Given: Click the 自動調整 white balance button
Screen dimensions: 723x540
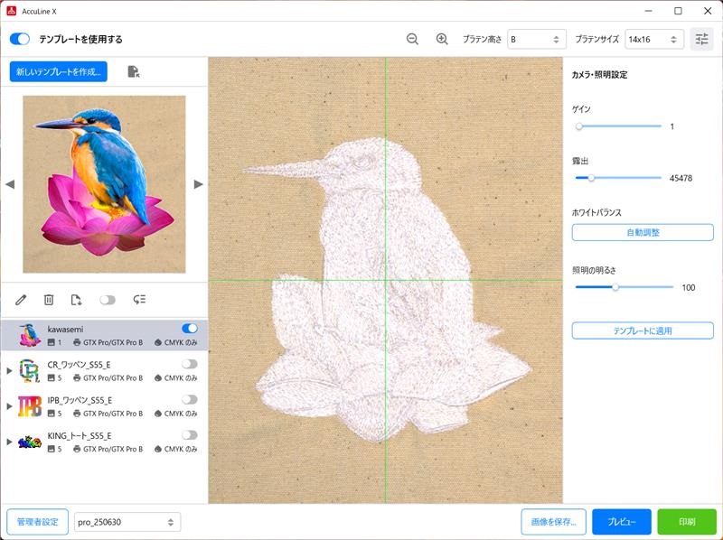Looking at the screenshot, I should [643, 232].
